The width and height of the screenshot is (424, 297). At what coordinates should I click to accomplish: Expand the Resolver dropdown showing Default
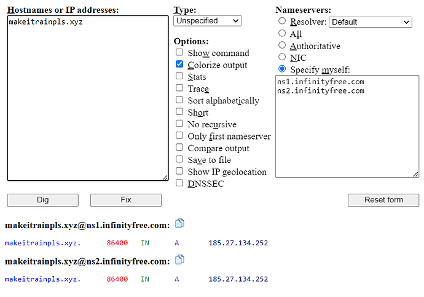[370, 22]
